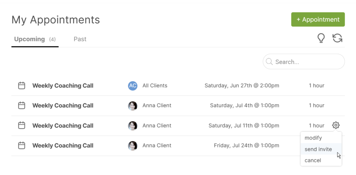Open Weekly Coaching Call on Jul 11th
The width and height of the screenshot is (356, 175).
(x=63, y=125)
